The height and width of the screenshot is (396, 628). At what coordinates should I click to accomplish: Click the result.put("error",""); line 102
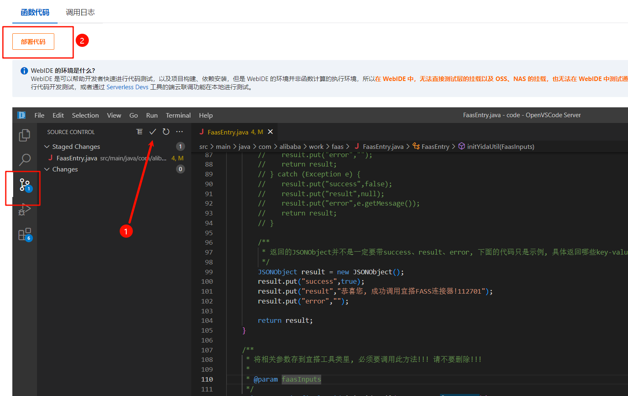point(303,301)
